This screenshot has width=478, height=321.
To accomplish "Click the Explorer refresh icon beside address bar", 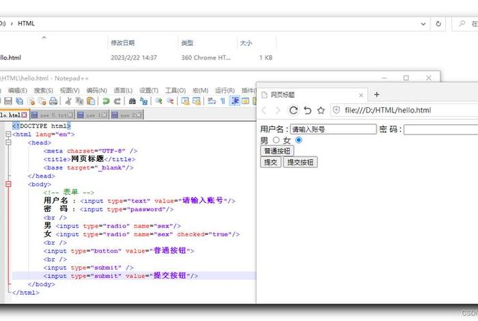I will coord(438,24).
